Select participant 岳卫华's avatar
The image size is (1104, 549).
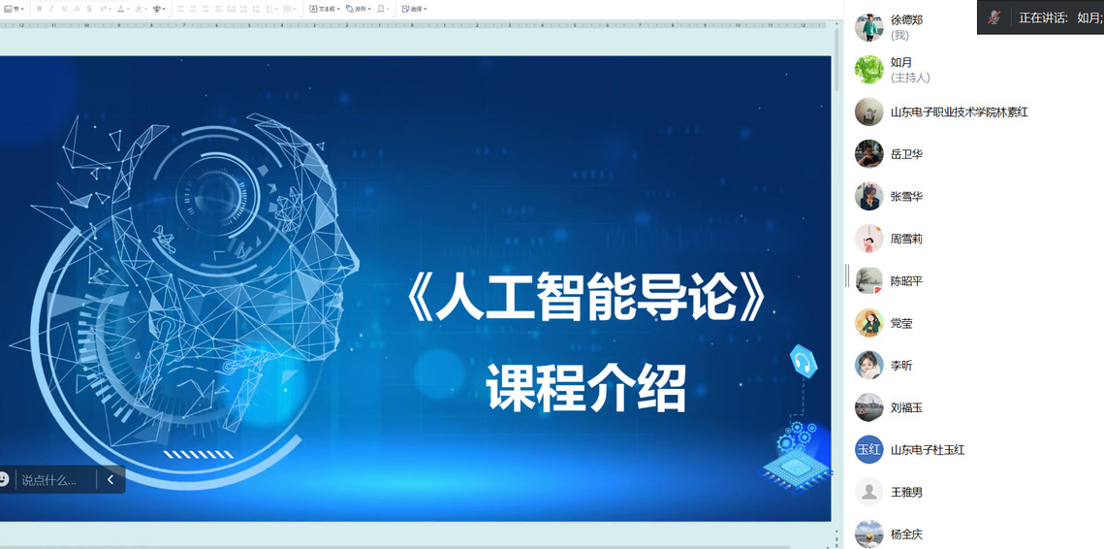click(x=868, y=154)
